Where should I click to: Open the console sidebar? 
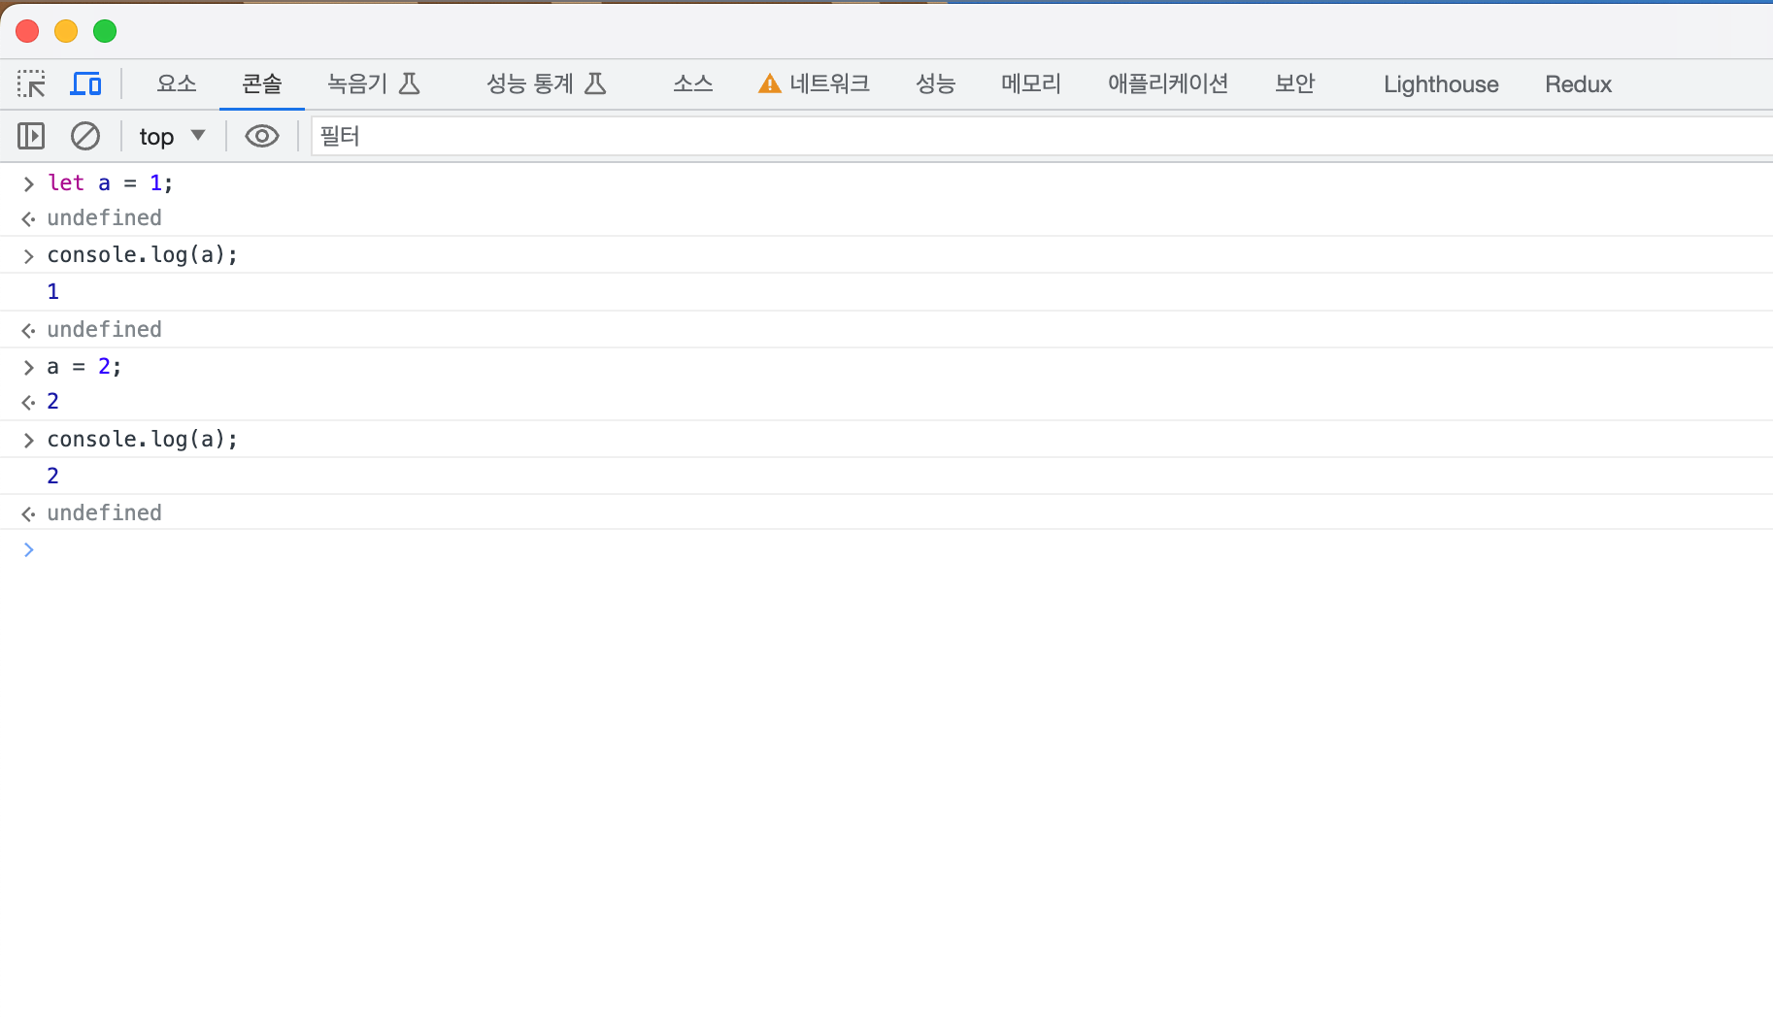(x=30, y=136)
